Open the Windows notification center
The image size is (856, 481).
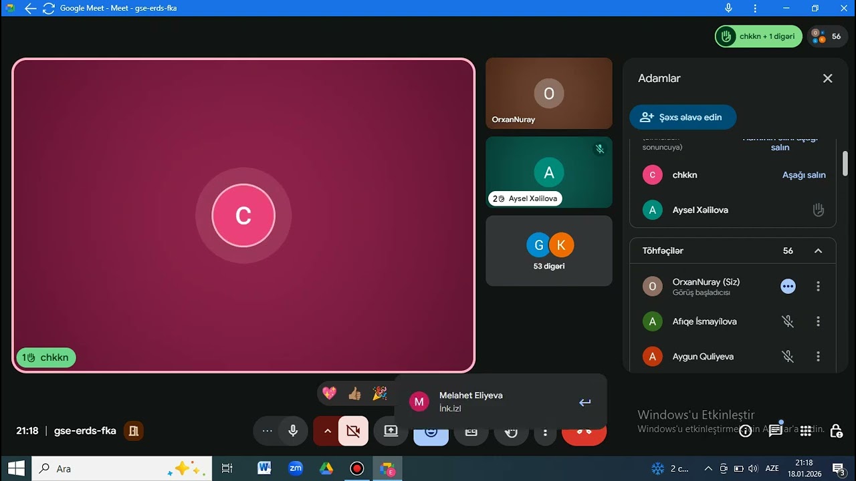coord(838,468)
